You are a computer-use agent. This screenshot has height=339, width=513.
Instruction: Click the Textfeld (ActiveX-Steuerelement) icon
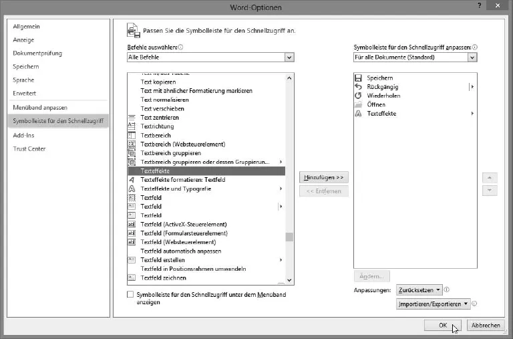(x=132, y=225)
